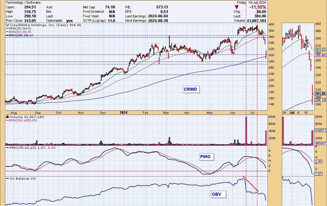Click the candlestick icon before CrowdStrike Holdings title
Image resolution: width=327 pixels, height=206 pixels.
7,25
